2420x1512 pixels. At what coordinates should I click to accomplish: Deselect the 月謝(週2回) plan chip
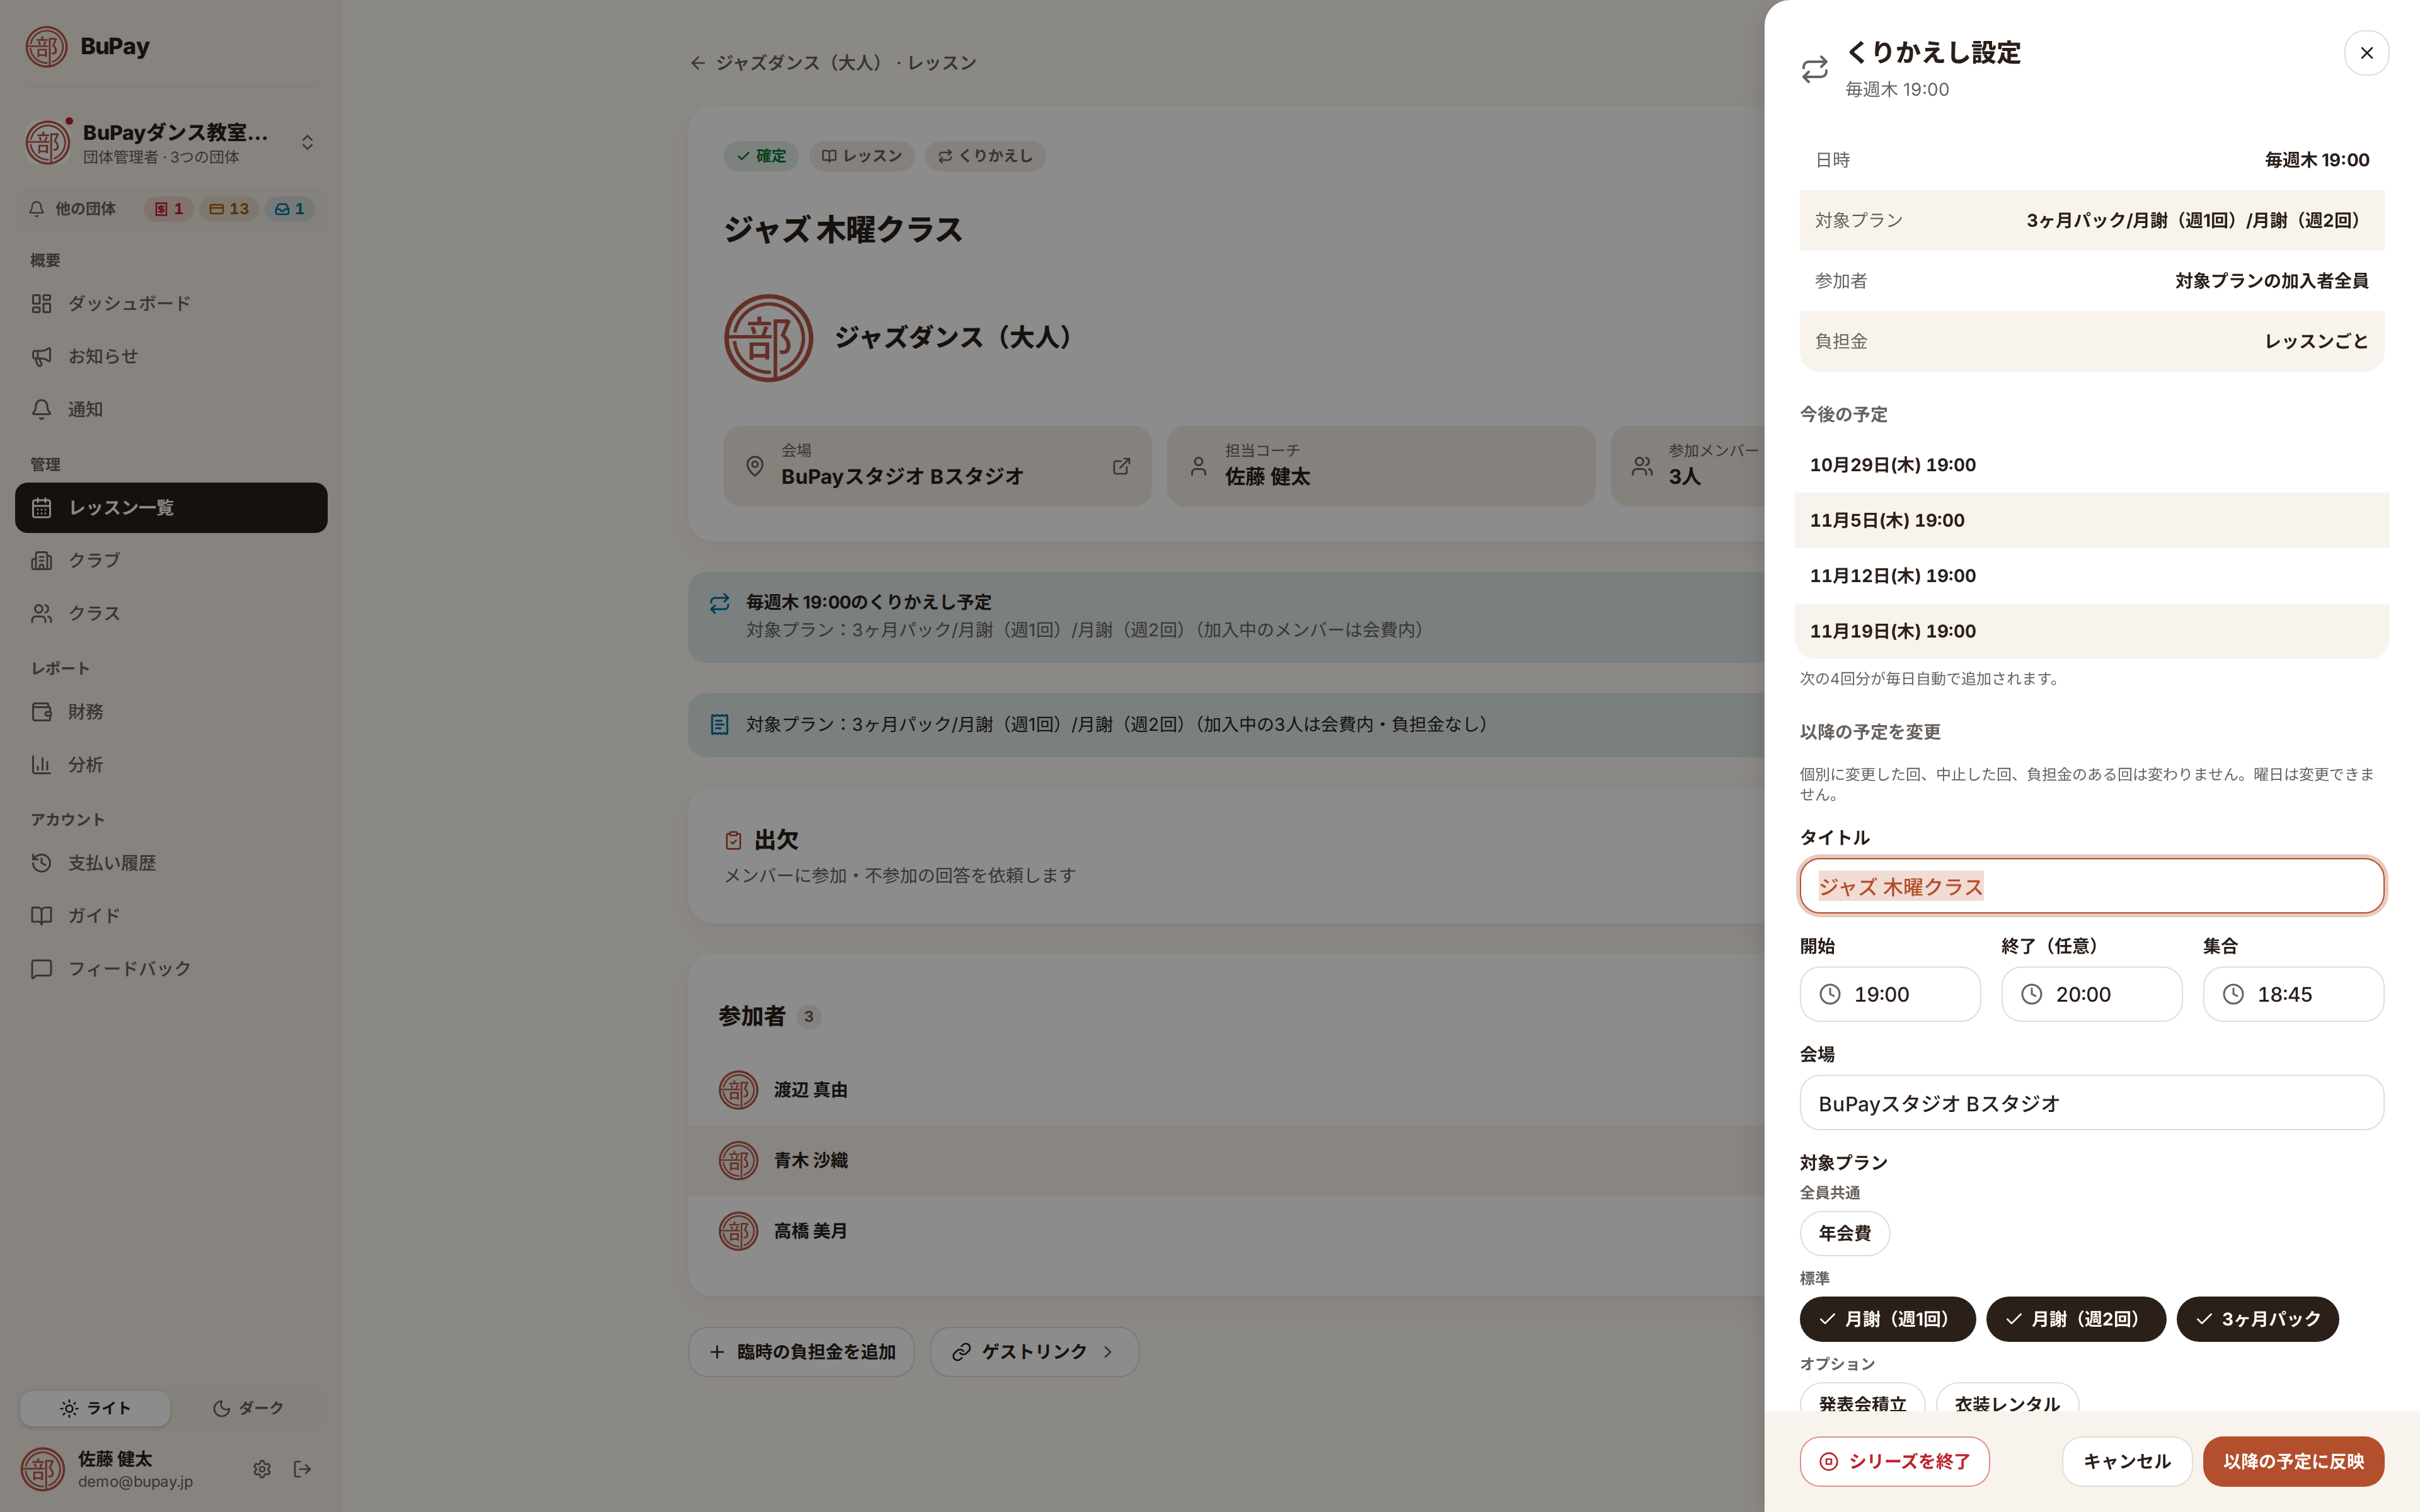tap(2075, 1319)
